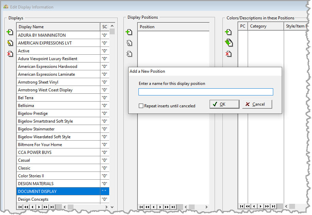Select Bigelow Smartstrand Soft Style row
312x215 pixels.
click(x=63, y=121)
